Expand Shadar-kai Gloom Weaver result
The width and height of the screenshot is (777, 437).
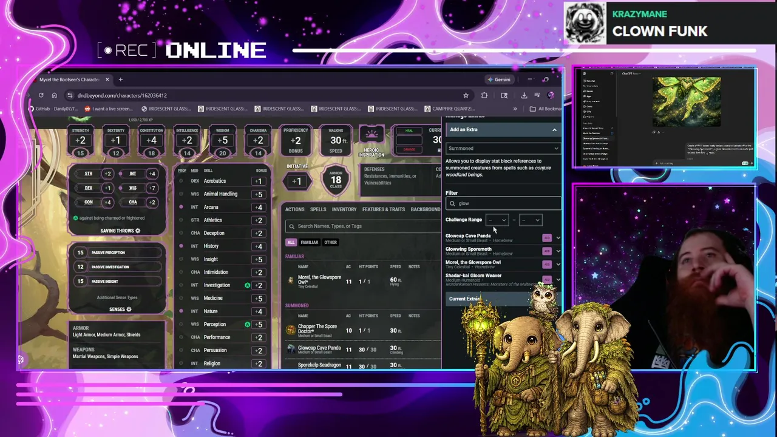click(558, 279)
